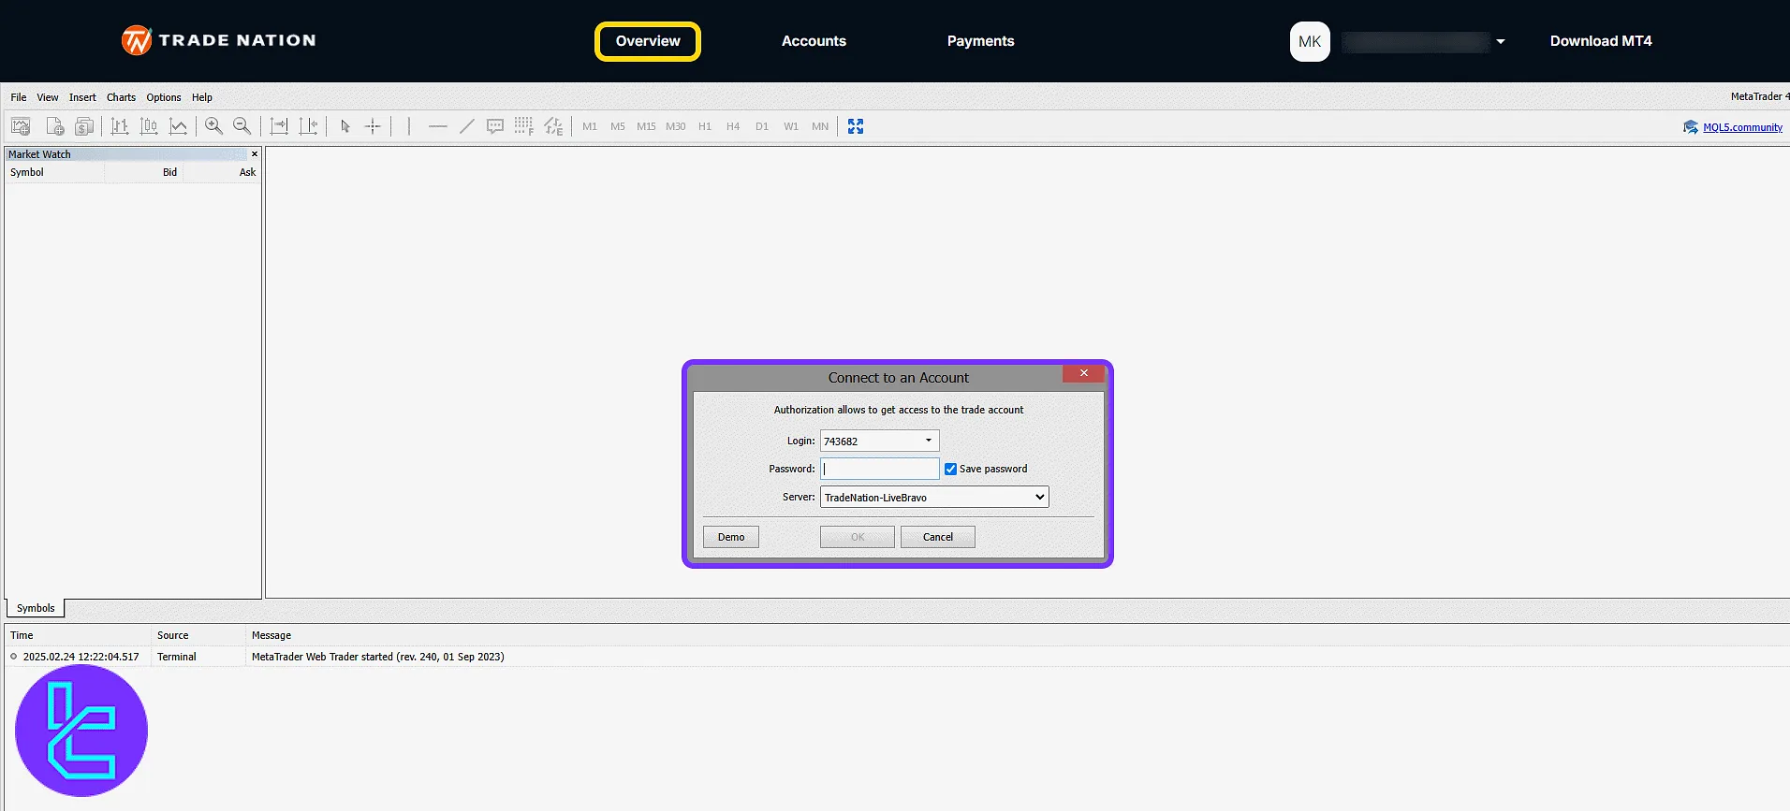
Task: Expand the user account dropdown arrow
Action: click(1501, 41)
